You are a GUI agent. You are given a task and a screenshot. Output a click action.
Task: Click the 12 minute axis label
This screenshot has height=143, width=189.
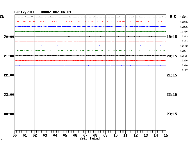pos(135,135)
